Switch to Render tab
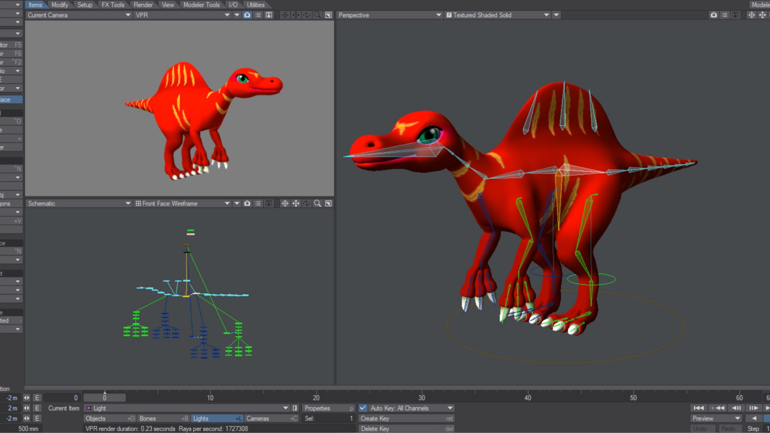Screen dimensions: 770x433 tap(143, 5)
